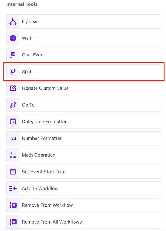
Task: Add the Wait action
Action: pyautogui.click(x=84, y=38)
